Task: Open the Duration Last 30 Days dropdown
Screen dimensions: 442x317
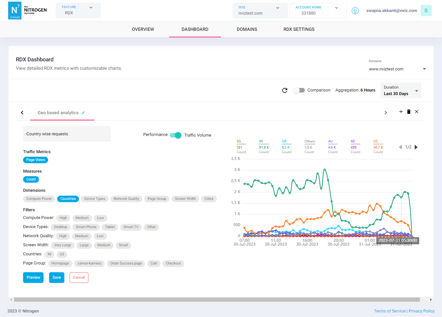Action: (400, 90)
